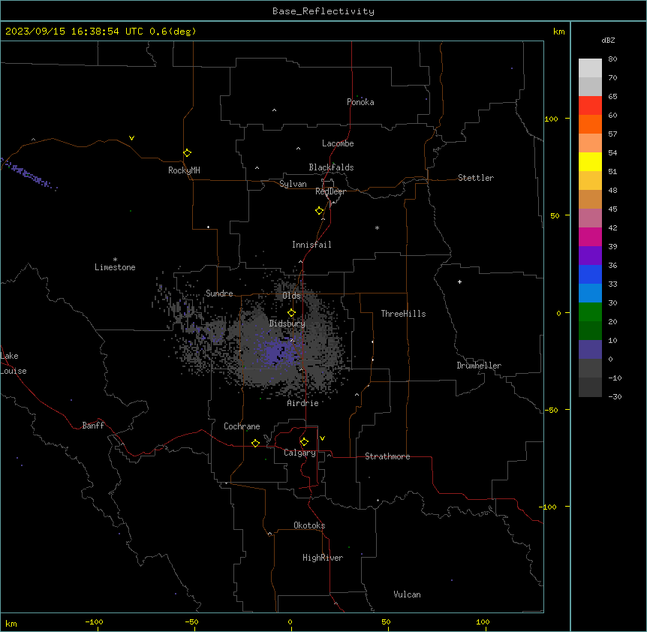This screenshot has width=647, height=632.
Task: Click the red 60-65 dBZ legend swatch
Action: click(x=590, y=105)
